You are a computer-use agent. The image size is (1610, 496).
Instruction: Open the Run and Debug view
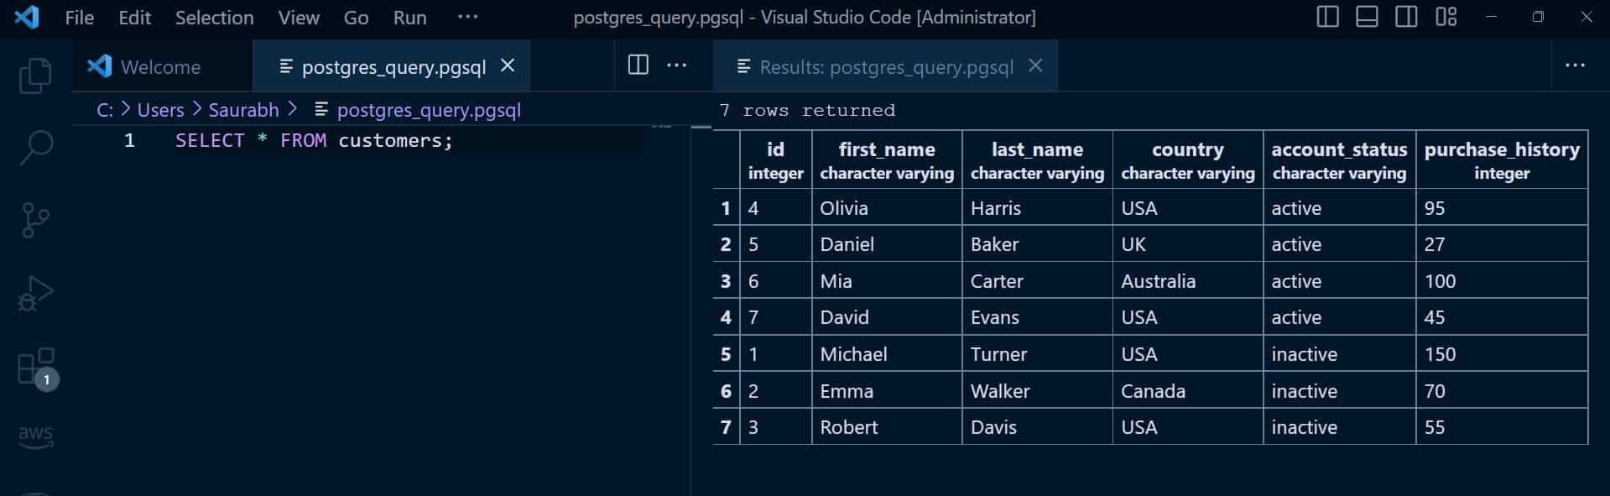[35, 292]
